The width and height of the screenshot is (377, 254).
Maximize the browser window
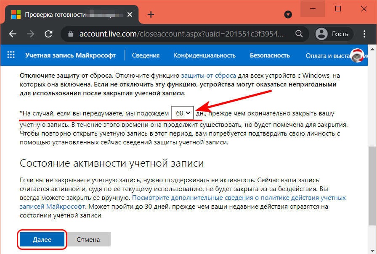click(338, 9)
